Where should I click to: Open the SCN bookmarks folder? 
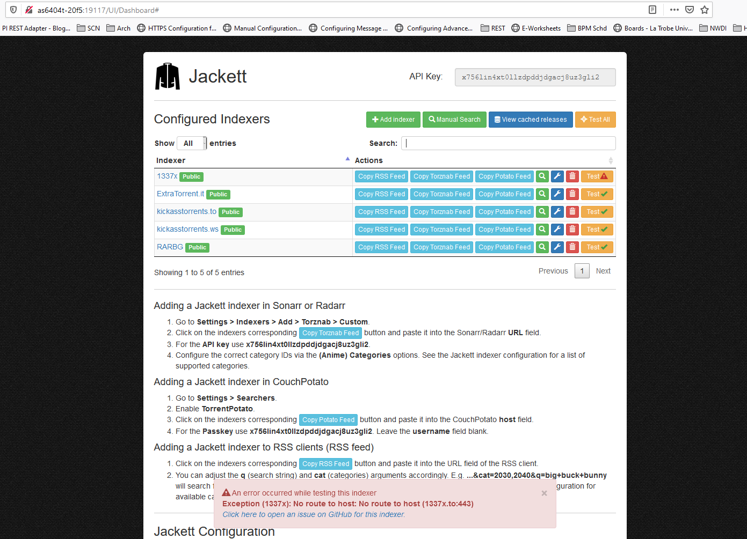[89, 28]
